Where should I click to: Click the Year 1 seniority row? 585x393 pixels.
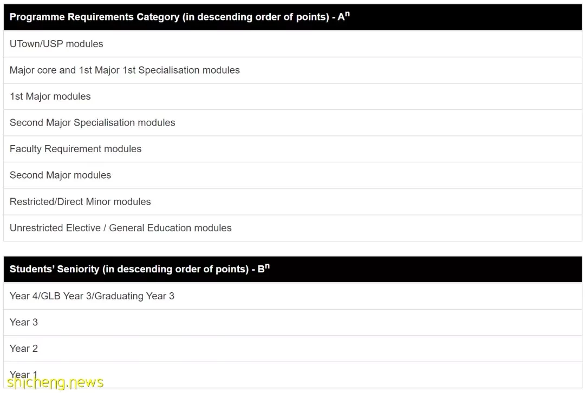[x=292, y=375]
